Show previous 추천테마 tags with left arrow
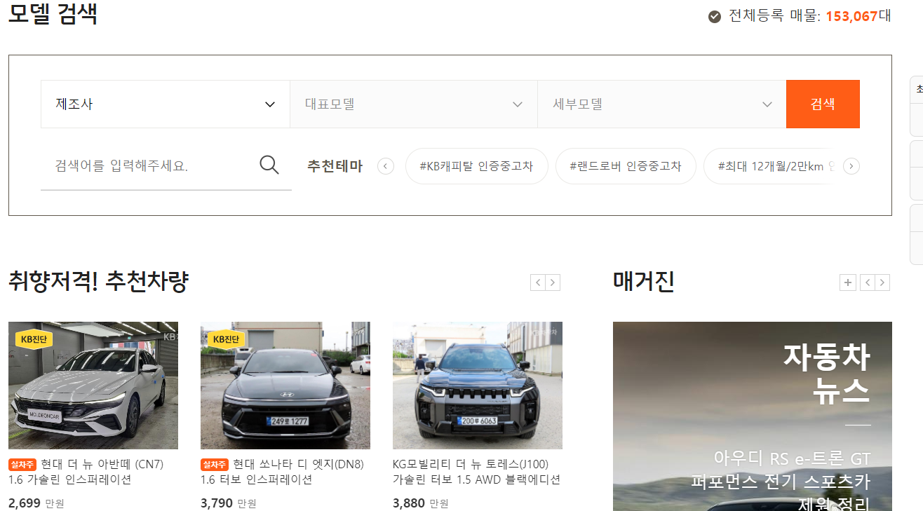 (x=386, y=166)
